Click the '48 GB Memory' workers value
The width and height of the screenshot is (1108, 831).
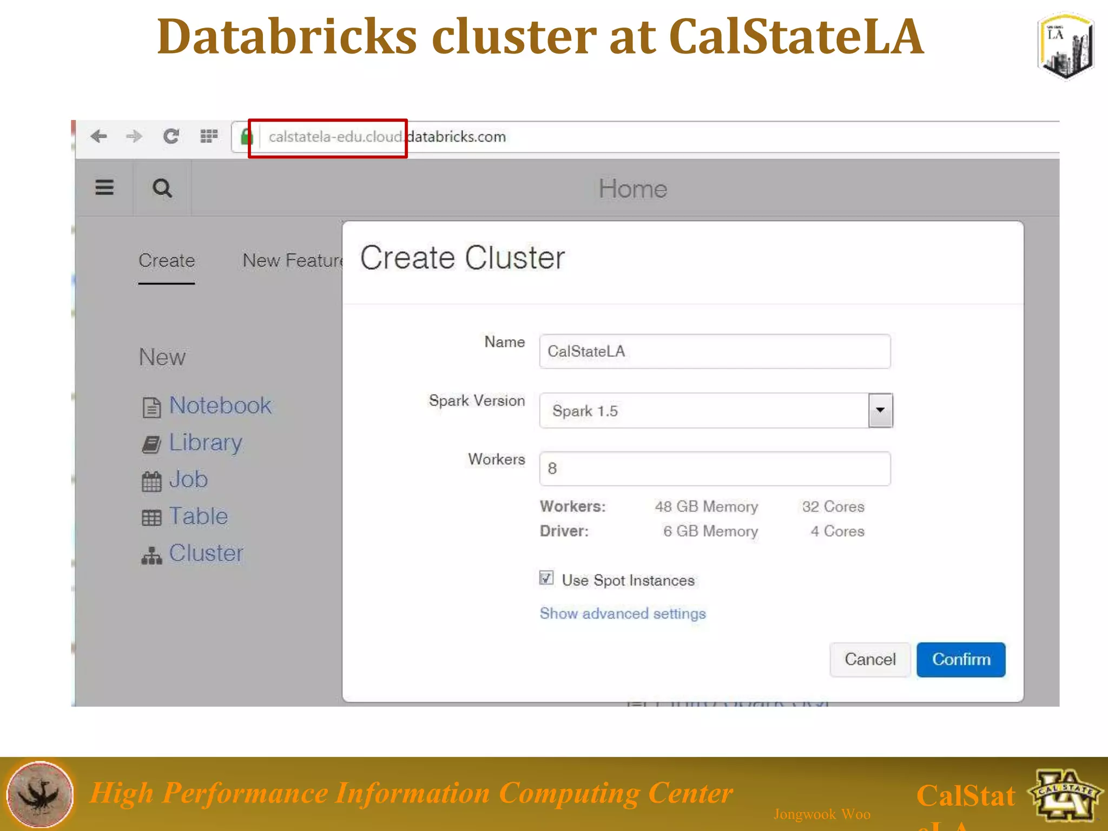706,507
